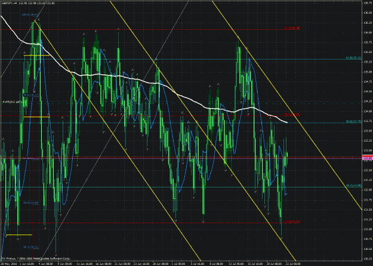The height and width of the screenshot is (266, 373).
Task: Click the 16 Jun 08:00 time label
Action: pyautogui.click(x=104, y=264)
